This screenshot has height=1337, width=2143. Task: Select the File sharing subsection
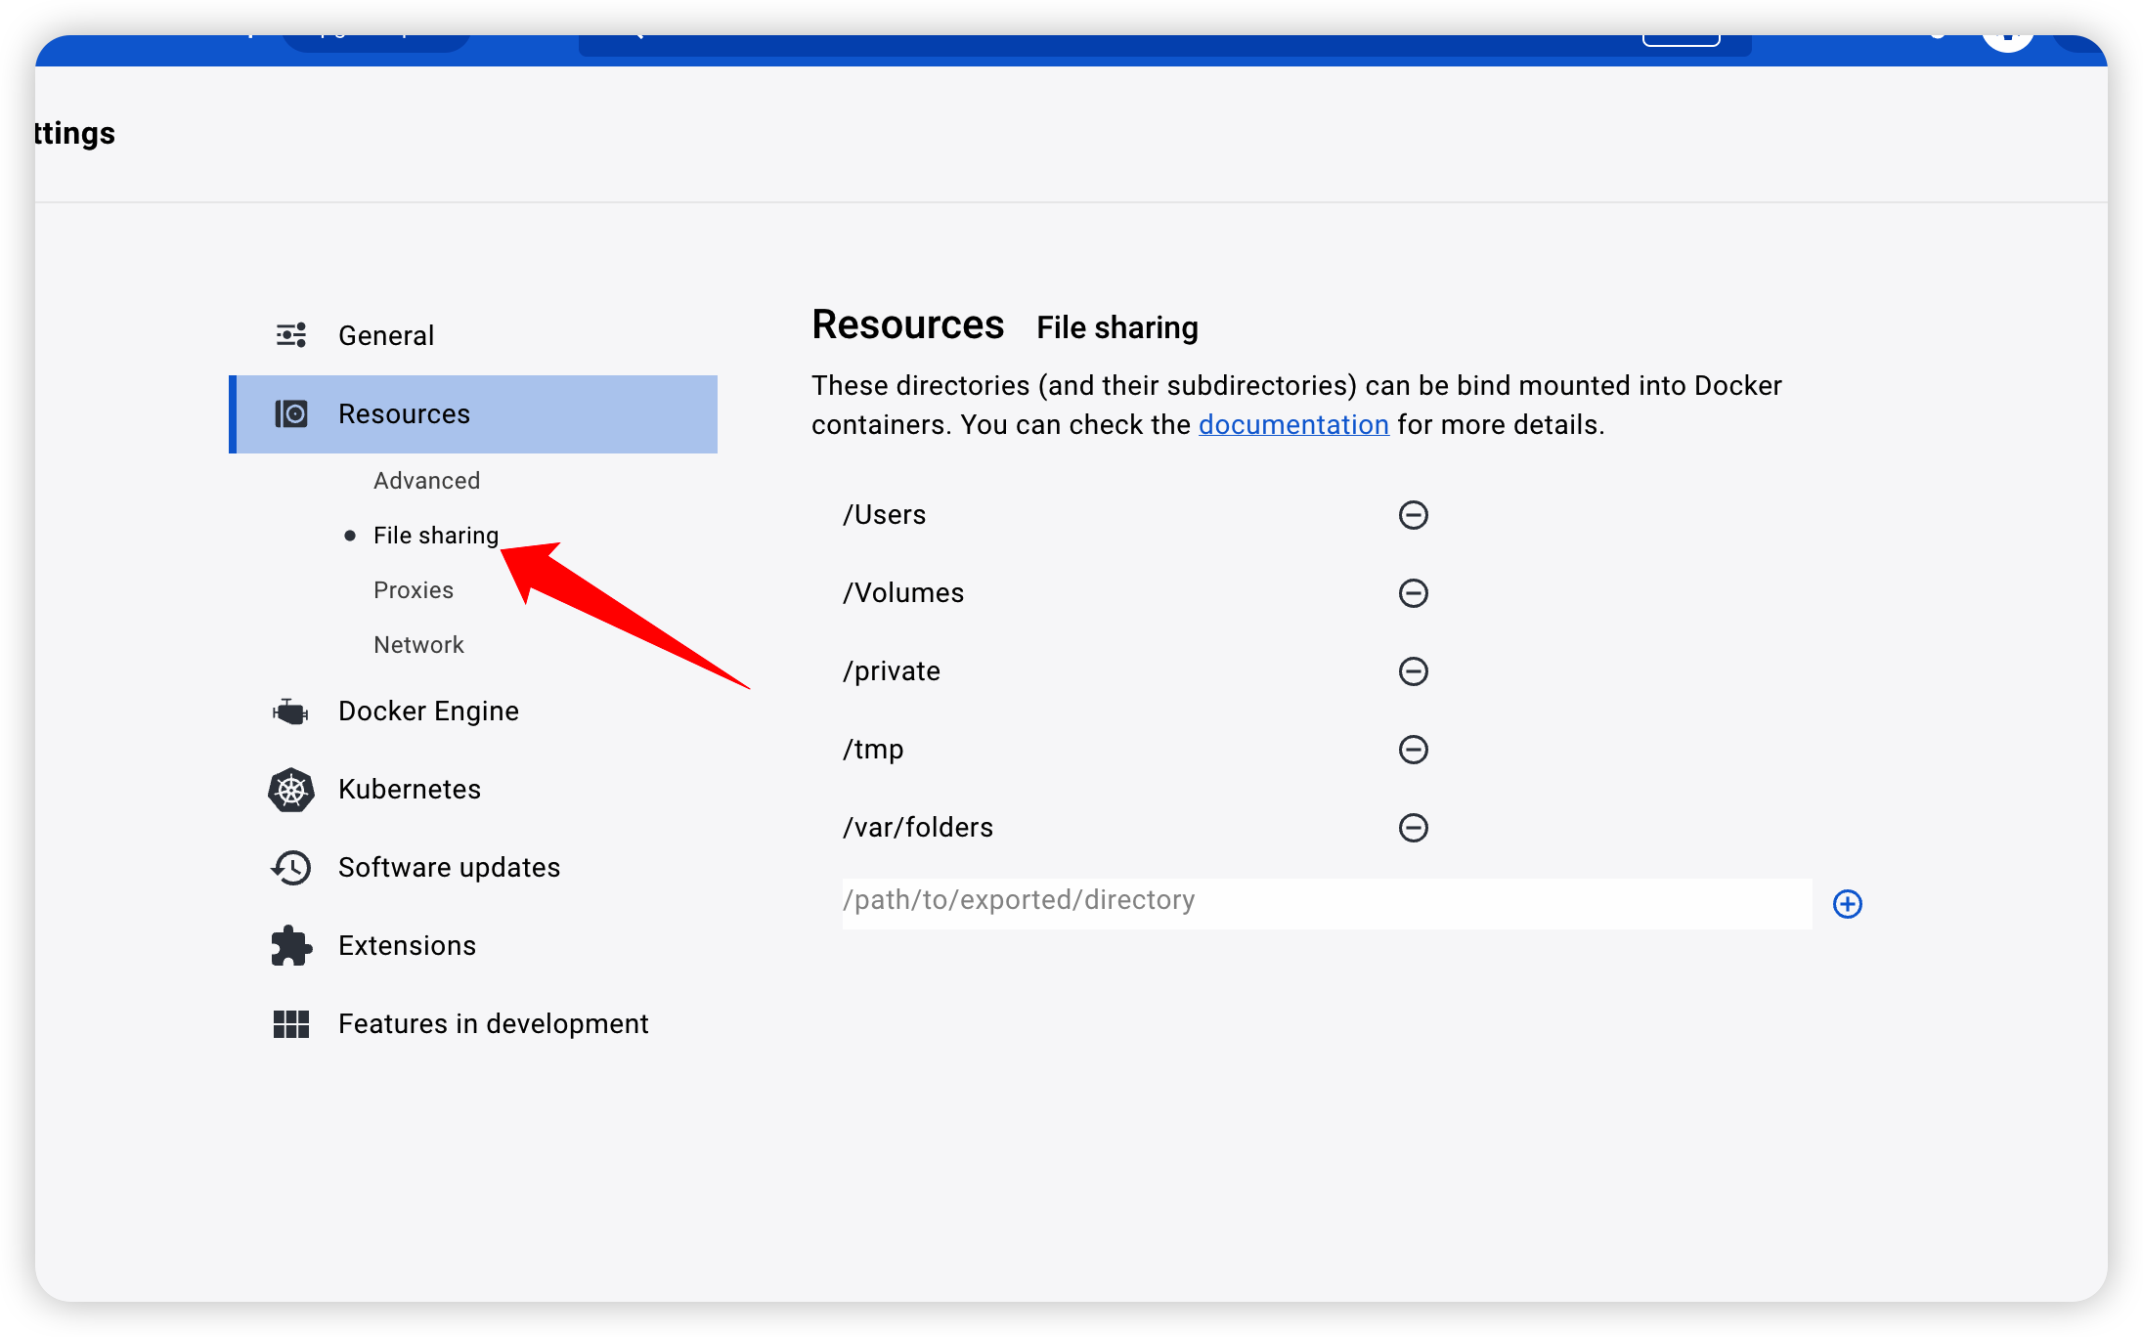point(436,536)
